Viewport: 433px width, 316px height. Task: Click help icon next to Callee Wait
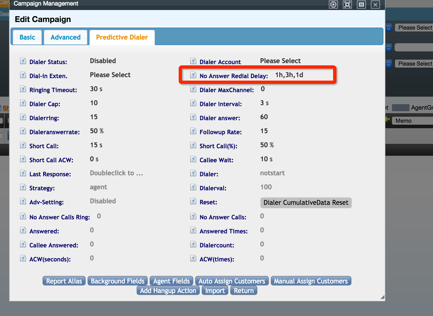(193, 159)
